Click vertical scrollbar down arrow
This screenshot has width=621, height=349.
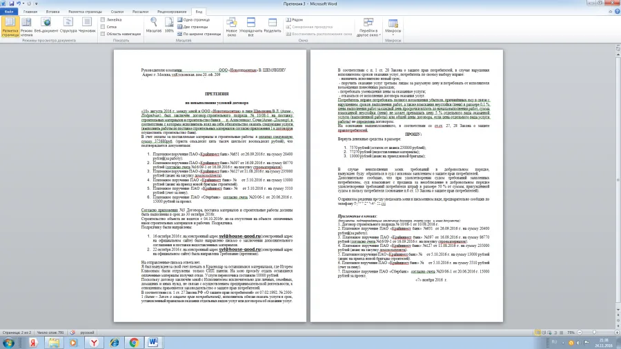(618, 310)
